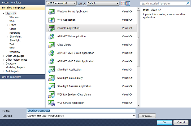This screenshot has width=191, height=126.
Task: Select the Modeling Projects node
Action: click(x=16, y=67)
